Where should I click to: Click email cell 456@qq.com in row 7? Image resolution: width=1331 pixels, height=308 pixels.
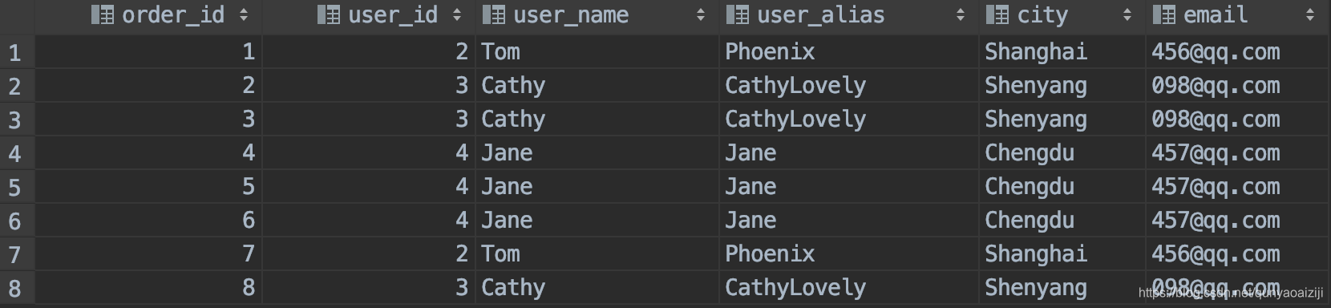(1237, 254)
